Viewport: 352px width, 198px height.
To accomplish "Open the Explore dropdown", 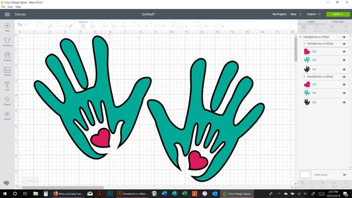I will tap(314, 14).
